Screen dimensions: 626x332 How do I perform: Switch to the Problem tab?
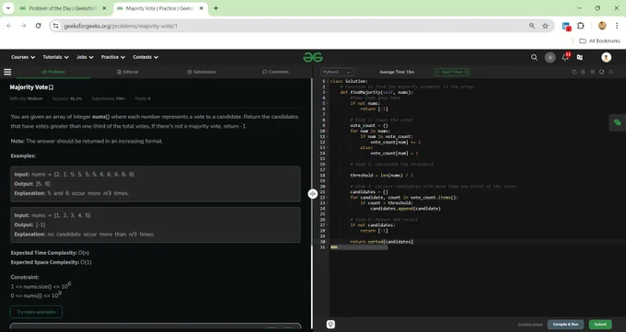coord(53,72)
